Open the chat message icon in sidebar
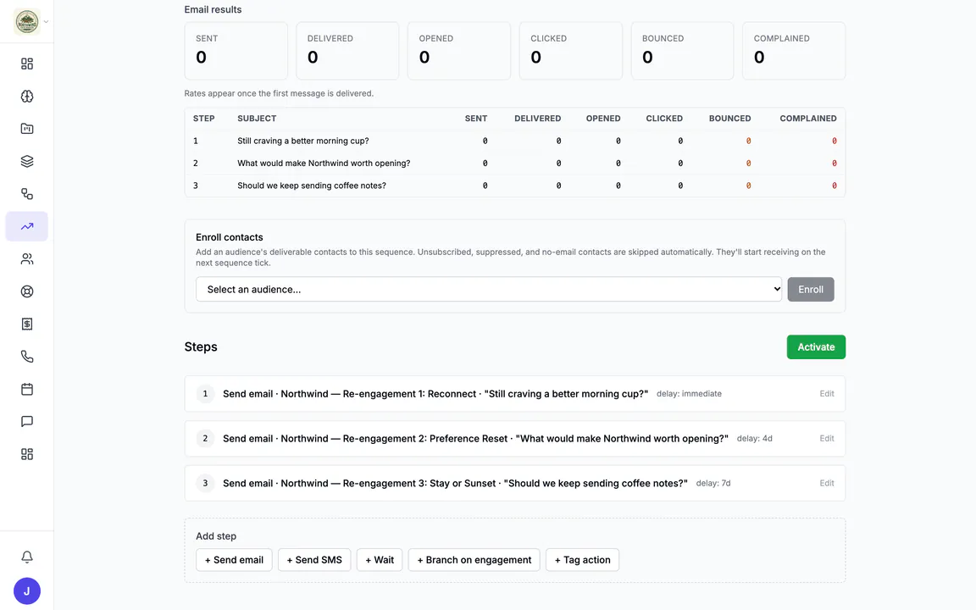 click(27, 421)
